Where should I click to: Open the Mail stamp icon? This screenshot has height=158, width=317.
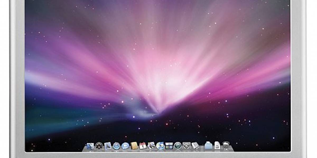point(108,145)
